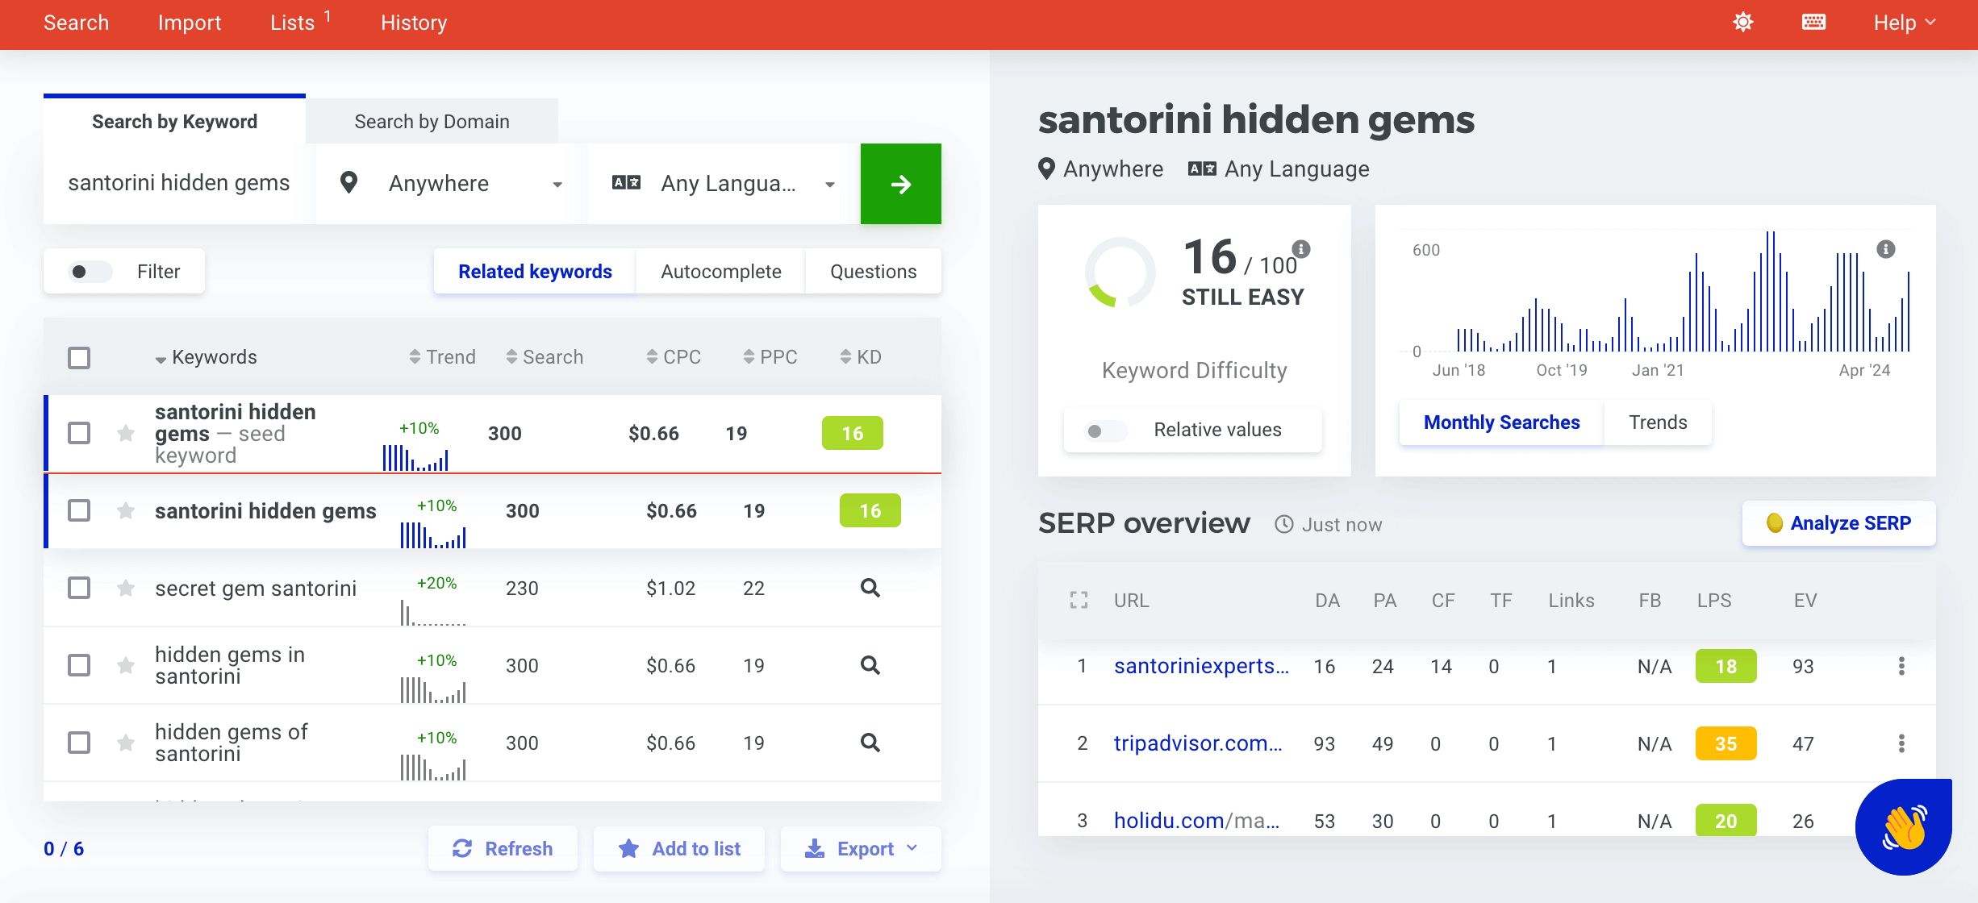The height and width of the screenshot is (903, 1978).
Task: Check the hidden gems in santorini row
Action: [79, 665]
